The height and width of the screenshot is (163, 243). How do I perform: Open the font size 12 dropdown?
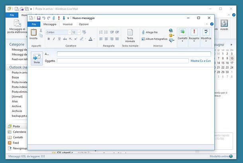pyautogui.click(x=79, y=32)
